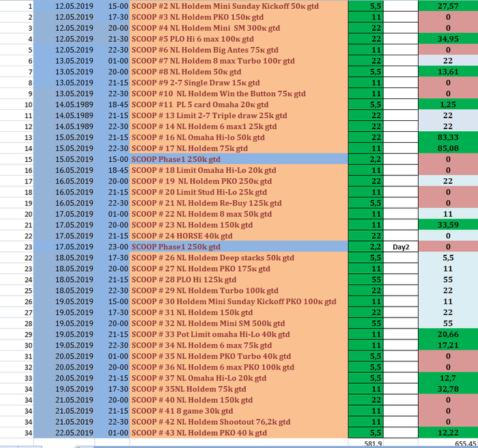Select result value 83,33
478x448 pixels.
tap(448, 137)
